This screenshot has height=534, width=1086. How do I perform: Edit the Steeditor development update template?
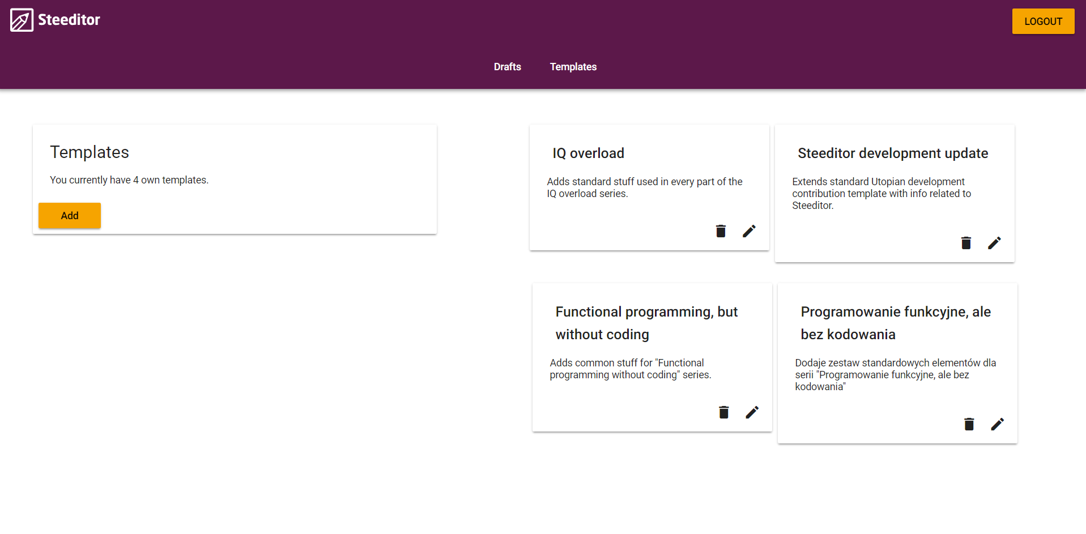[994, 243]
